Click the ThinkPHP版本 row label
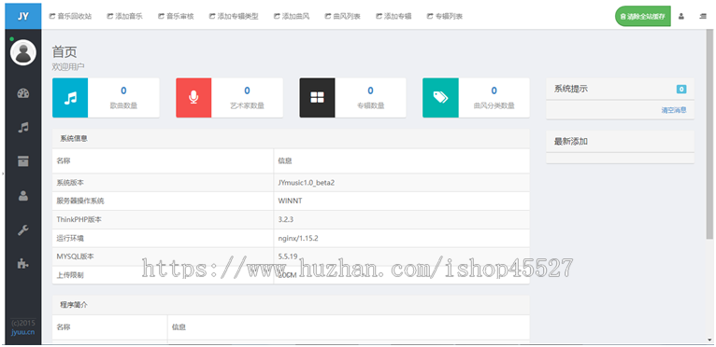716x347 pixels. [79, 220]
